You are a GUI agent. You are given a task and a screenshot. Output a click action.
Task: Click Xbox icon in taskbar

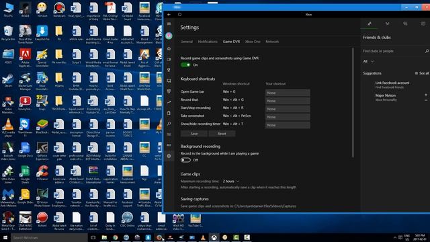tap(214, 237)
